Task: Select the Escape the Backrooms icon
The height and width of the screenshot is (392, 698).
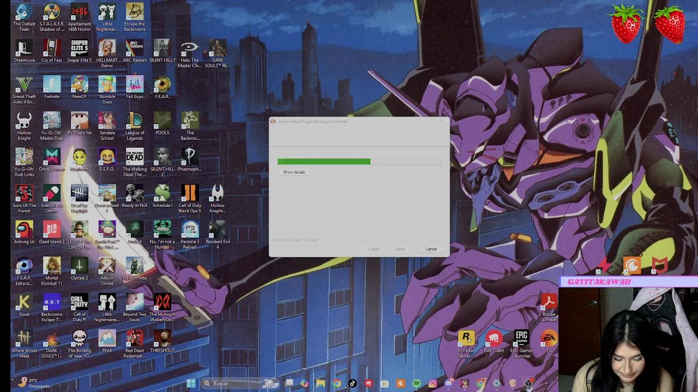Action: coord(135,18)
